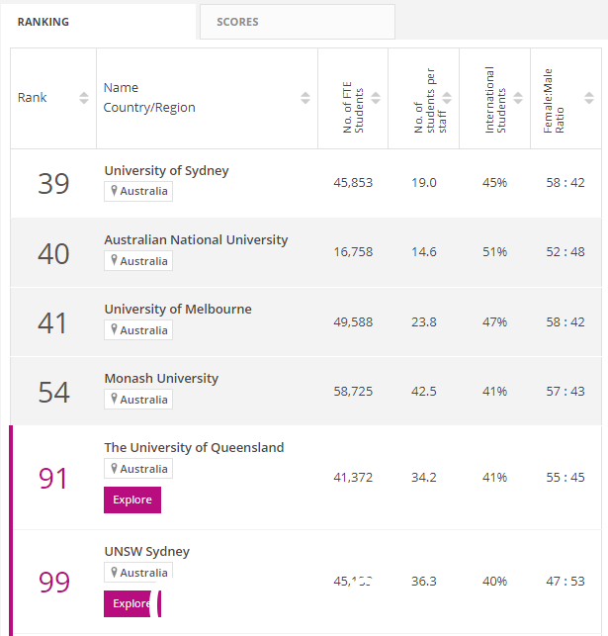Click students per staff value 23.8
The image size is (608, 636).
(x=424, y=322)
